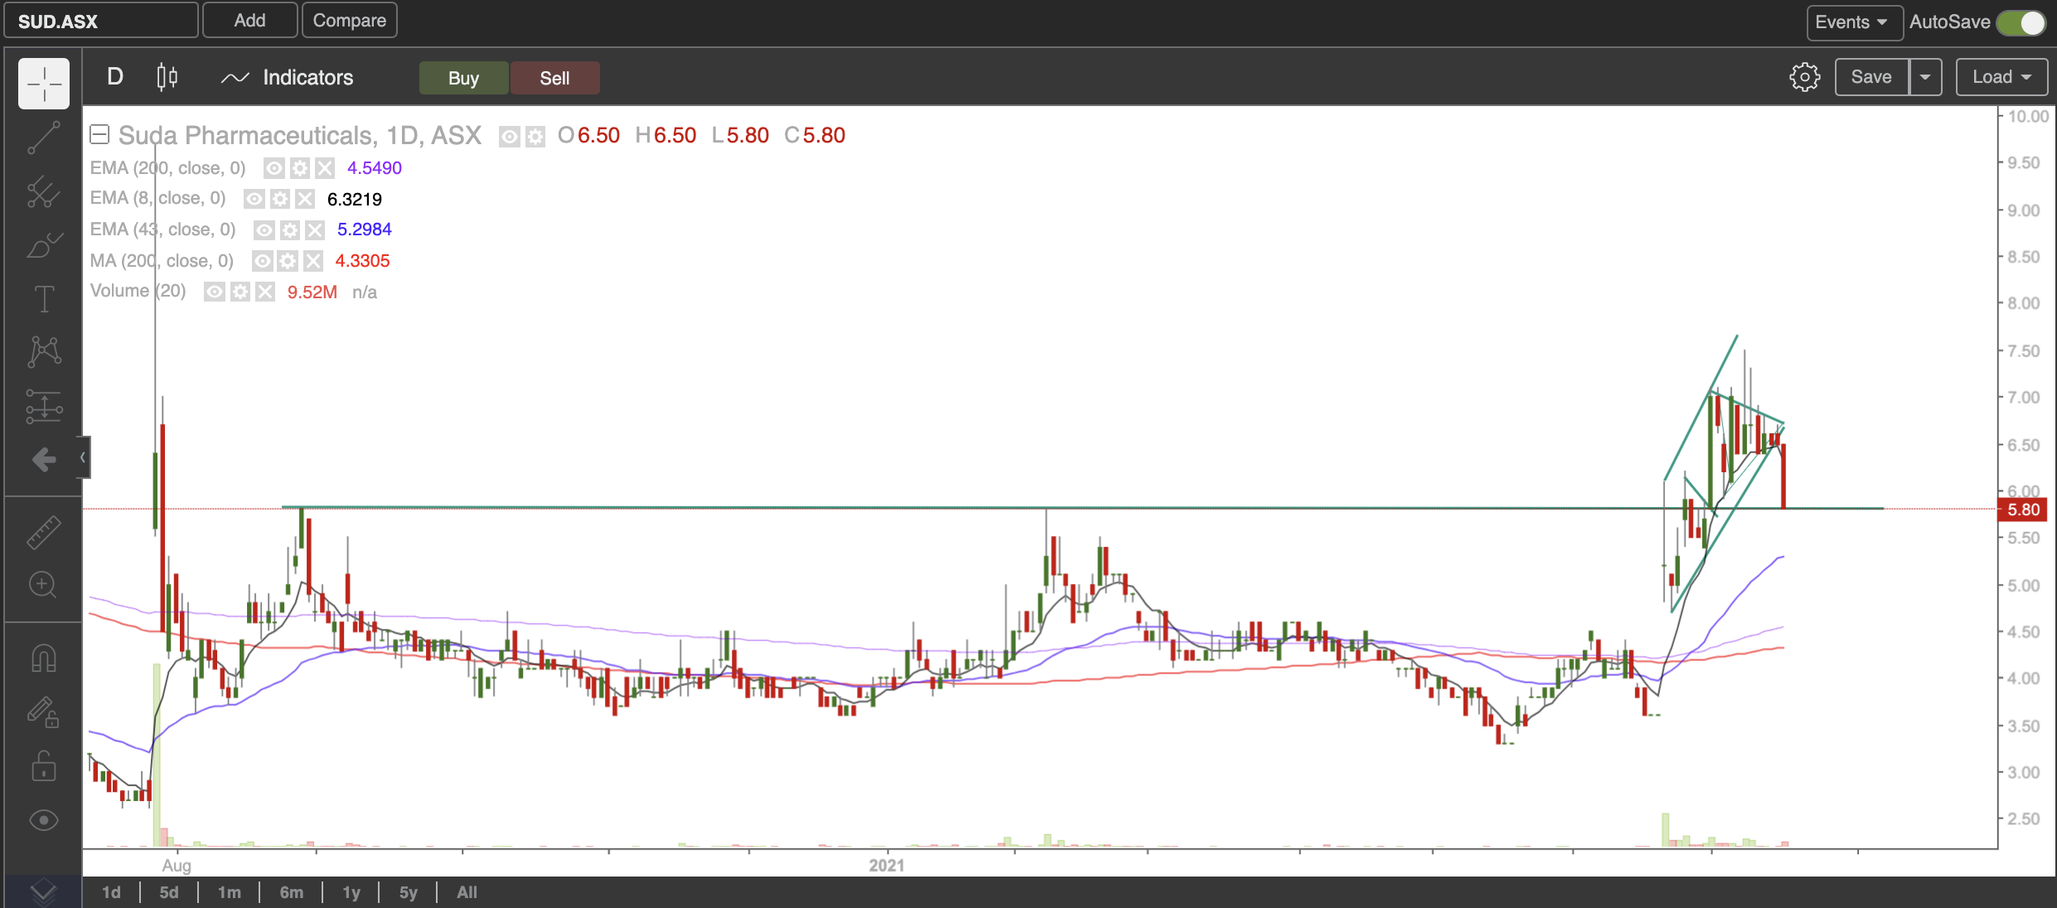This screenshot has height=908, width=2057.
Task: Hide the MA 200 indicator line
Action: 262,261
